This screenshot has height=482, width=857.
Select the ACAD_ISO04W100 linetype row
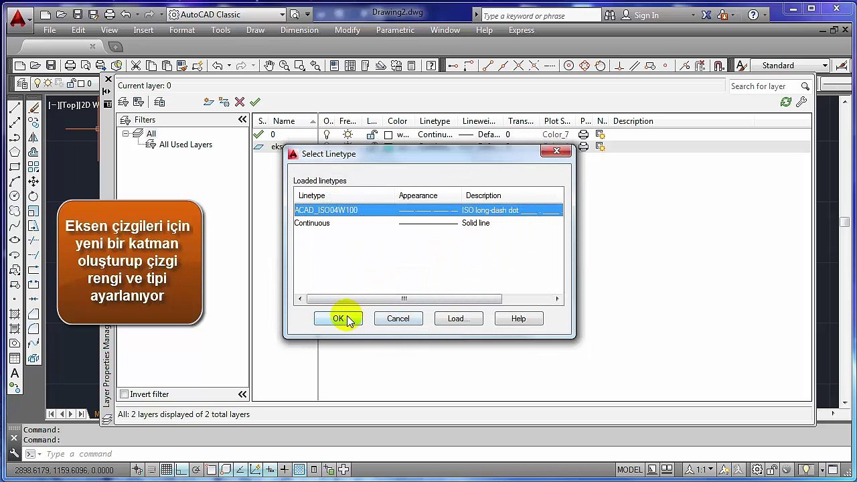tap(428, 210)
